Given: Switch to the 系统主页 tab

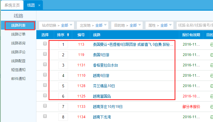Looking at the screenshot, I should click(x=12, y=5).
